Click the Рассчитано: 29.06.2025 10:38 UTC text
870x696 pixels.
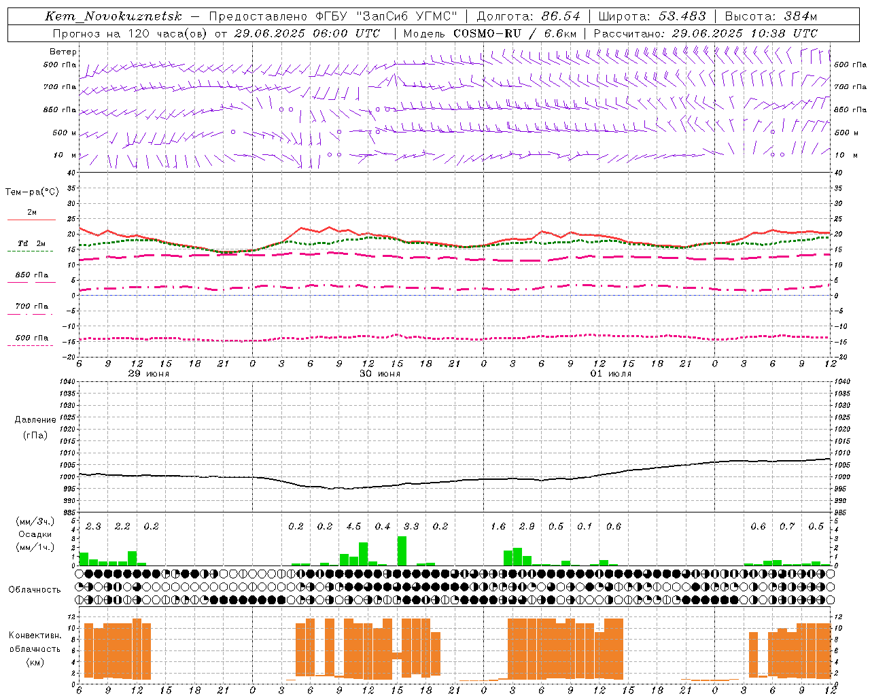coord(706,33)
